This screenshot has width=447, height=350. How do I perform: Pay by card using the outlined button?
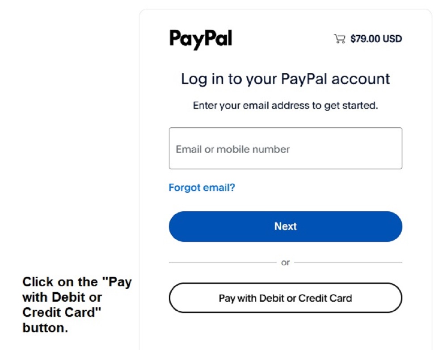point(285,298)
